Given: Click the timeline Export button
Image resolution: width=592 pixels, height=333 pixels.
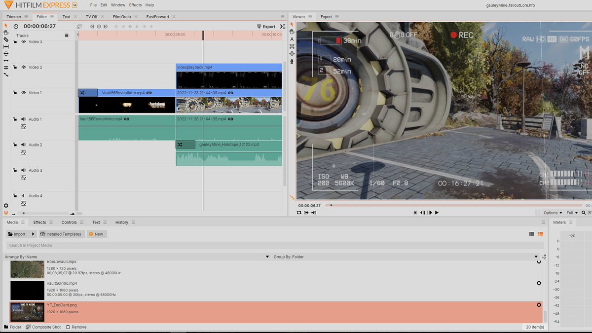Looking at the screenshot, I should pyautogui.click(x=266, y=27).
